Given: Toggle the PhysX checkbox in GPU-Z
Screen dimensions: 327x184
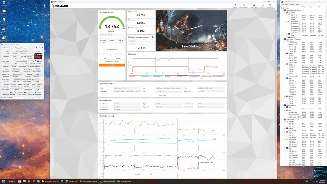Looking at the screenshot, I should (x=27, y=94).
